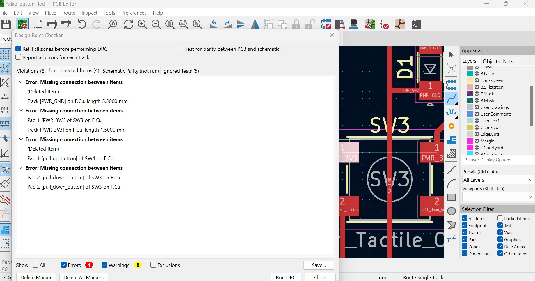The height and width of the screenshot is (281, 535).
Task: Click the Zoom In icon
Action: tap(142, 24)
